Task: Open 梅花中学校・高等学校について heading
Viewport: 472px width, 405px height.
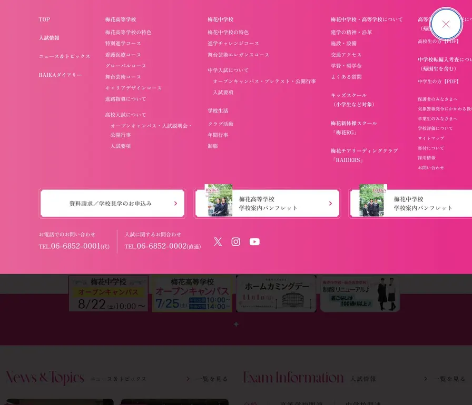Action: (367, 19)
